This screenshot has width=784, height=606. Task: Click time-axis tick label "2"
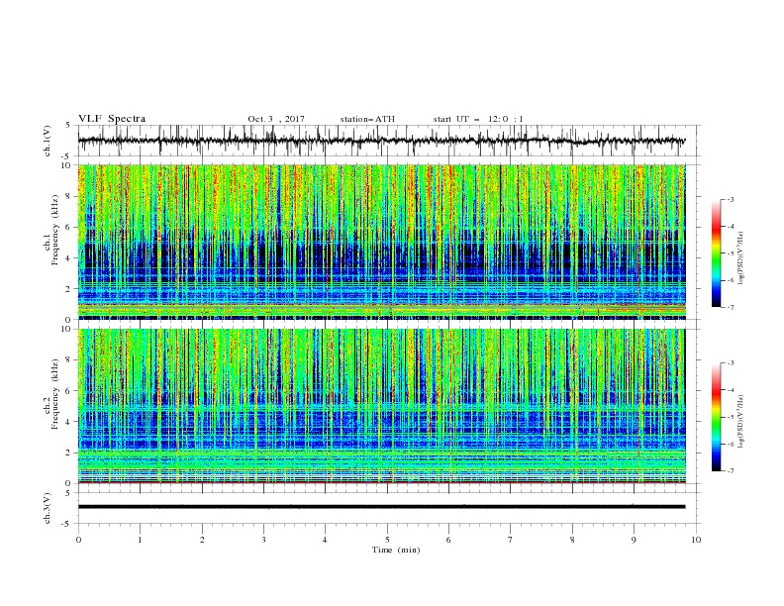202,540
